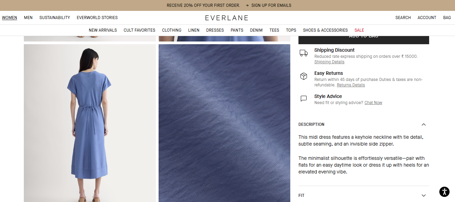Viewport: 455px width, 202px height.
Task: Open Shoes & Accessories category
Action: coord(325,30)
